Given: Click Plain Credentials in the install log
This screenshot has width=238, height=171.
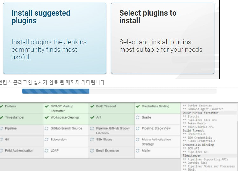Looking at the screenshot, I should (202, 141).
